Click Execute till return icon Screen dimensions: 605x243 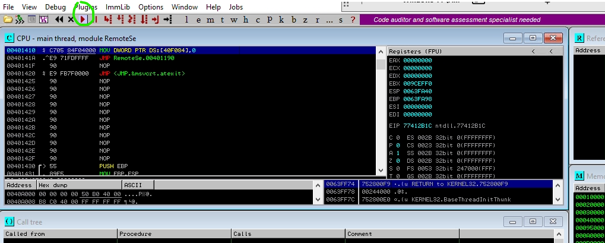point(156,20)
